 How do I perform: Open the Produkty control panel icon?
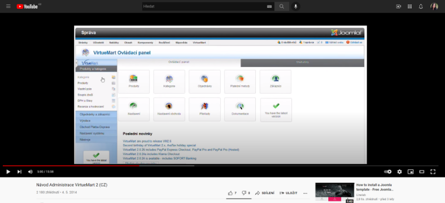(133, 82)
